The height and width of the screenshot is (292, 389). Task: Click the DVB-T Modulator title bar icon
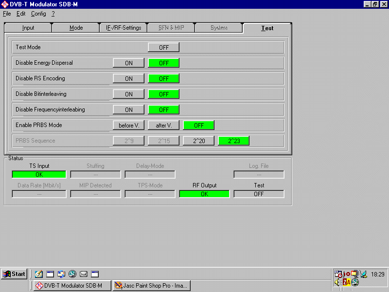coord(5,4)
